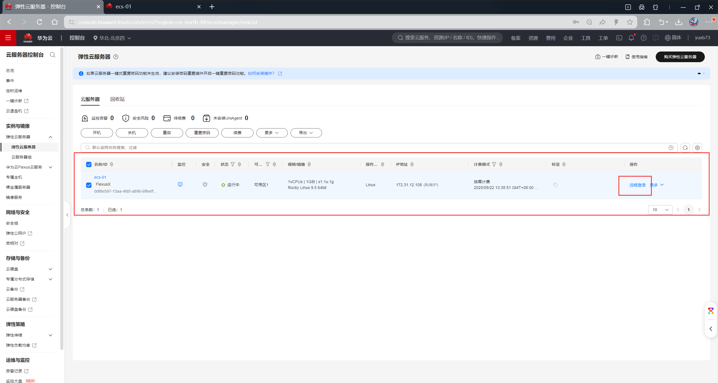Click the sidebar search magnifier icon
Screen dimensions: 718x383
pyautogui.click(x=52, y=55)
